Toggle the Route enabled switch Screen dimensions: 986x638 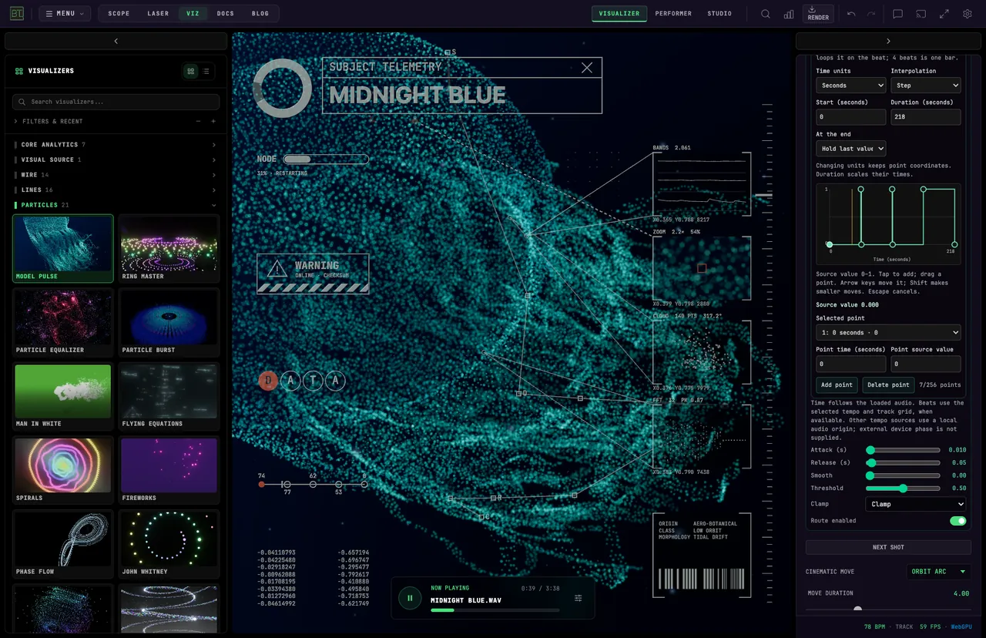957,521
